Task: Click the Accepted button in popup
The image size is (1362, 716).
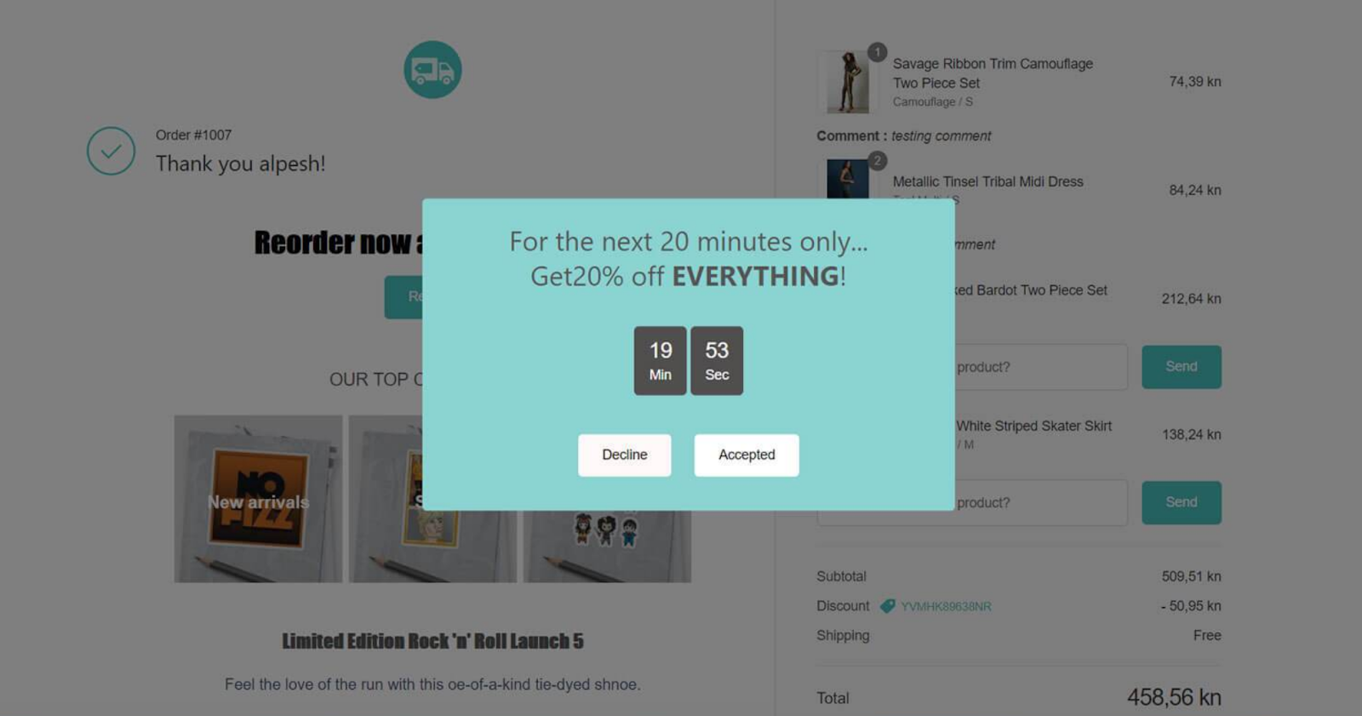Action: tap(747, 455)
